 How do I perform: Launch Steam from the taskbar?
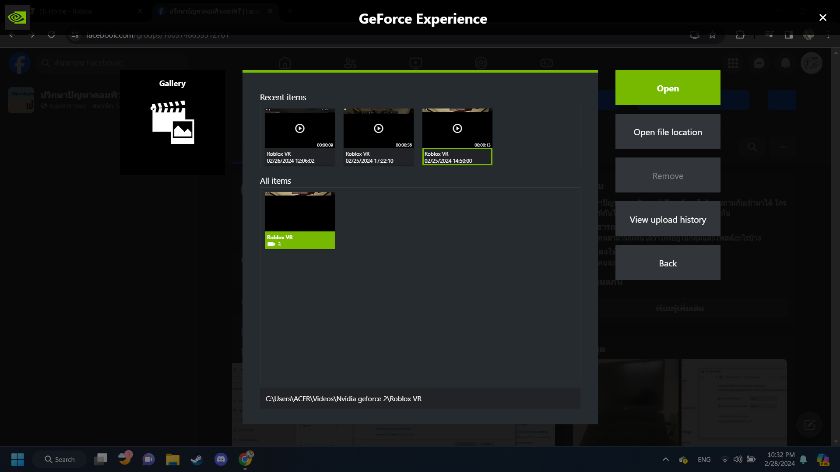click(x=197, y=459)
